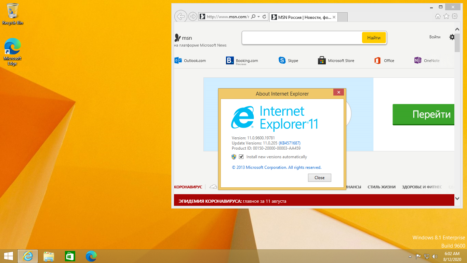467x263 pixels.
Task: Open the Favorites star icon
Action: coord(446,16)
